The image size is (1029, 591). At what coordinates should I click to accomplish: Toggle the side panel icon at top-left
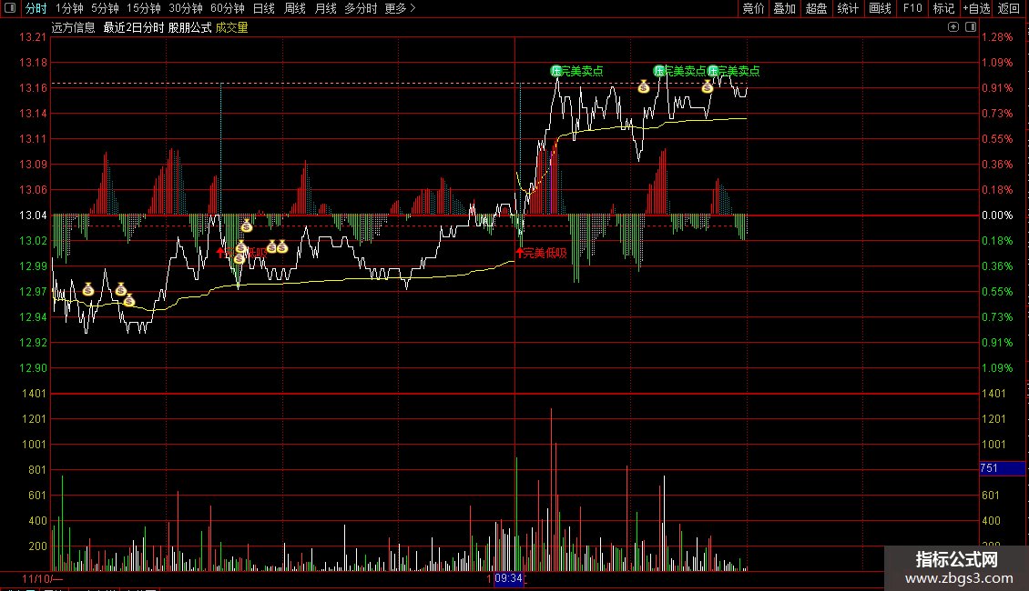click(10, 8)
